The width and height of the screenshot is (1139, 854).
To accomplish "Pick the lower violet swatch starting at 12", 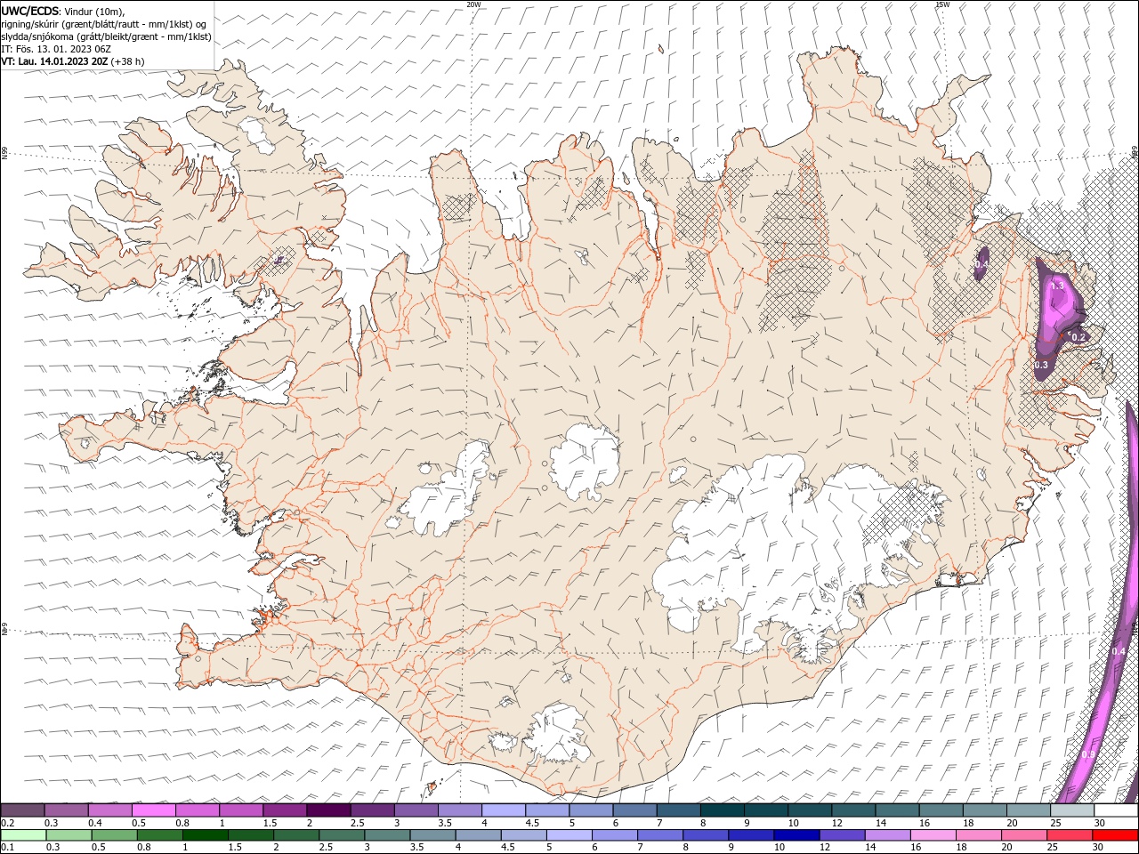I will pos(841,834).
